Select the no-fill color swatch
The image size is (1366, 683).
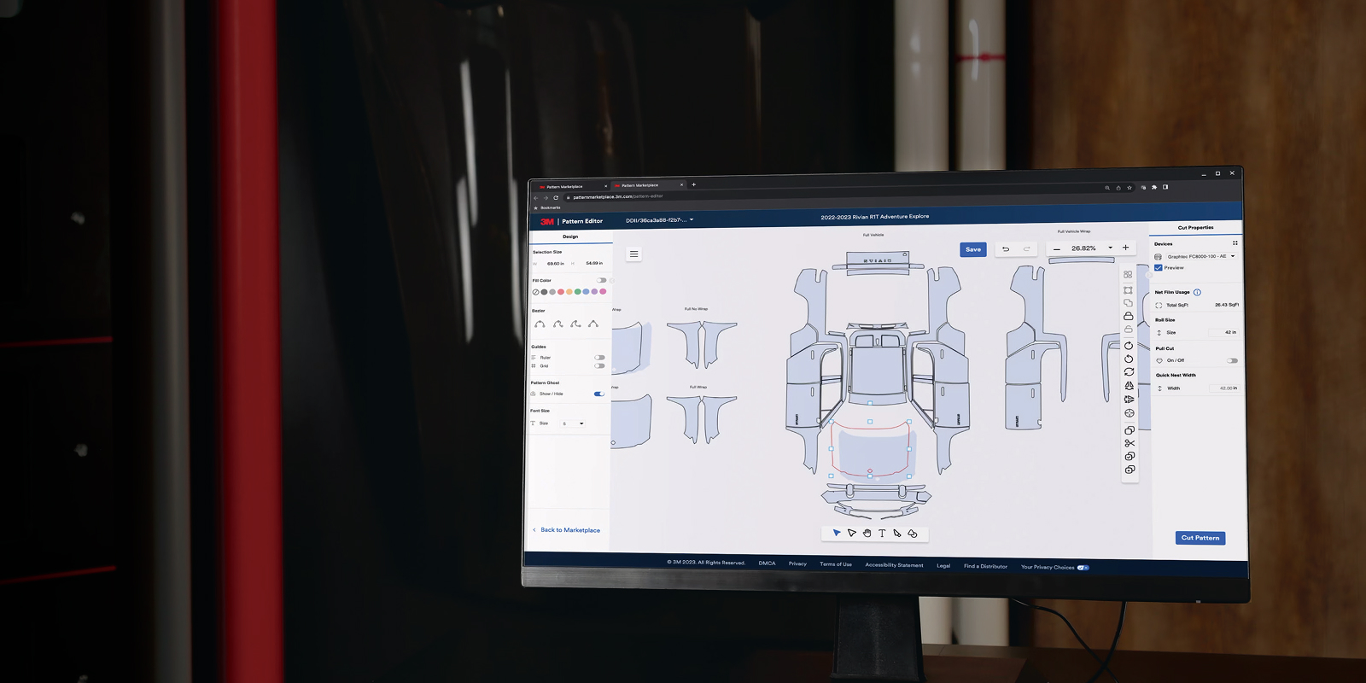[x=536, y=292]
